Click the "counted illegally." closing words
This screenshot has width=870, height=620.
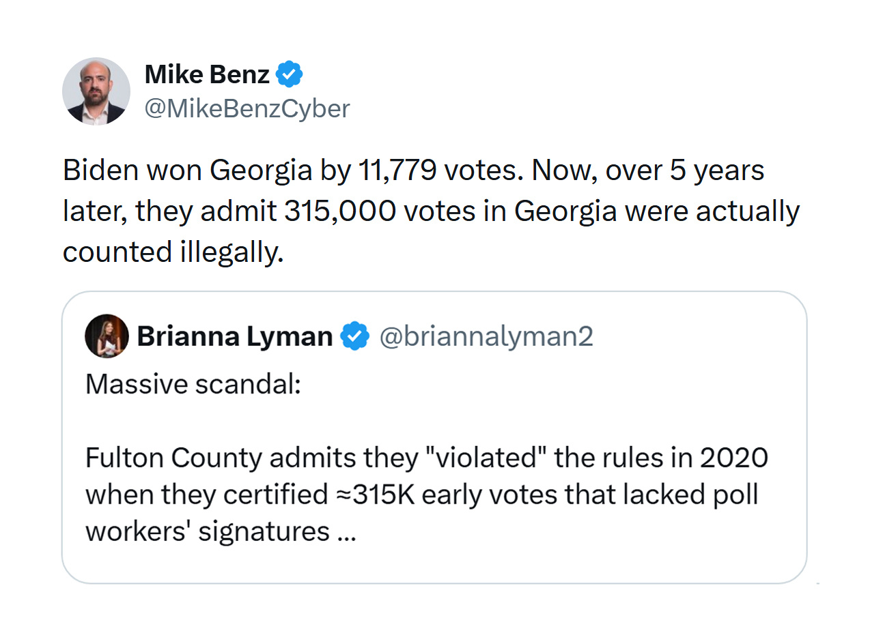172,252
